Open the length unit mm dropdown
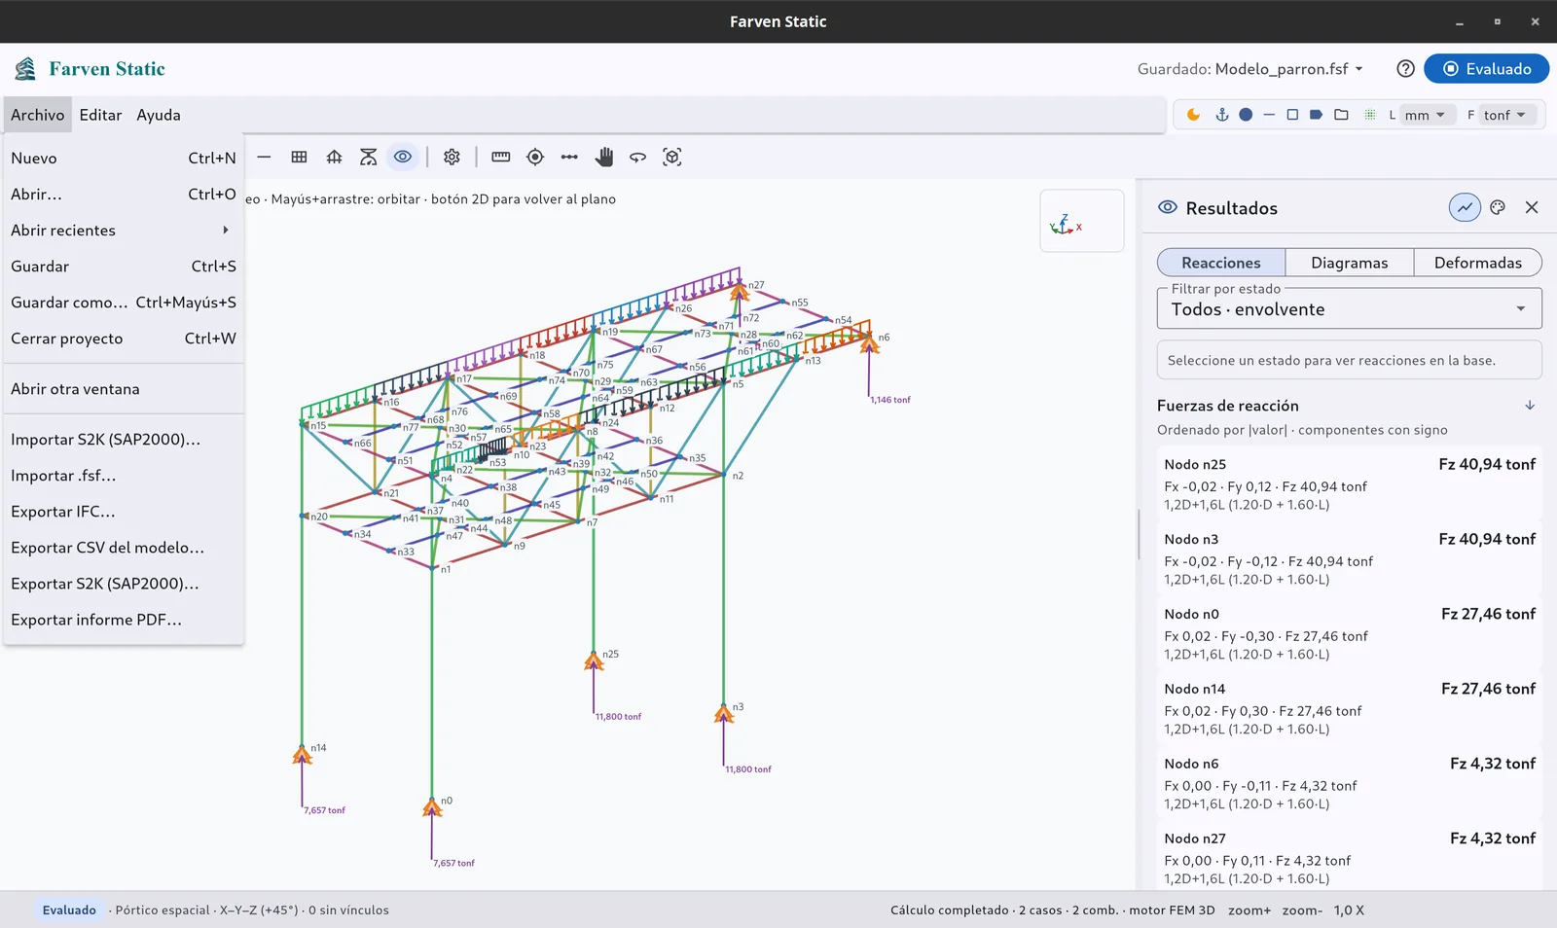The height and width of the screenshot is (928, 1557). (1425, 115)
